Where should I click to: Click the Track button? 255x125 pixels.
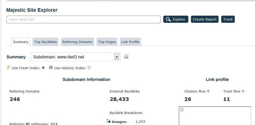coord(228,19)
